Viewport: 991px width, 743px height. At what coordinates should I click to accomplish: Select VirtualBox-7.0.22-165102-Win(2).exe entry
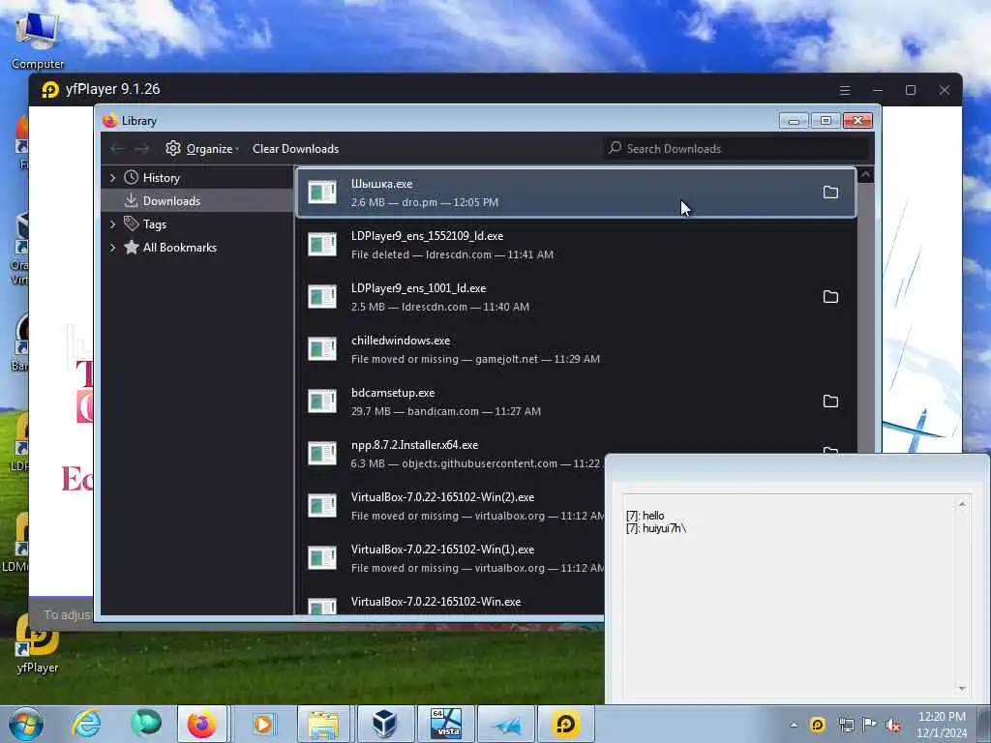(x=451, y=506)
